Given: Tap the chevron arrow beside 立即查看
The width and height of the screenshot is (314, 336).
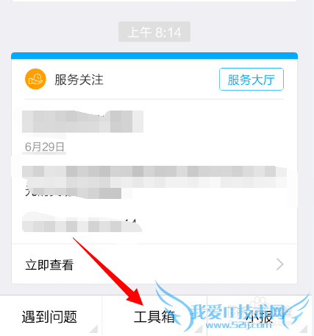Looking at the screenshot, I should [x=280, y=265].
